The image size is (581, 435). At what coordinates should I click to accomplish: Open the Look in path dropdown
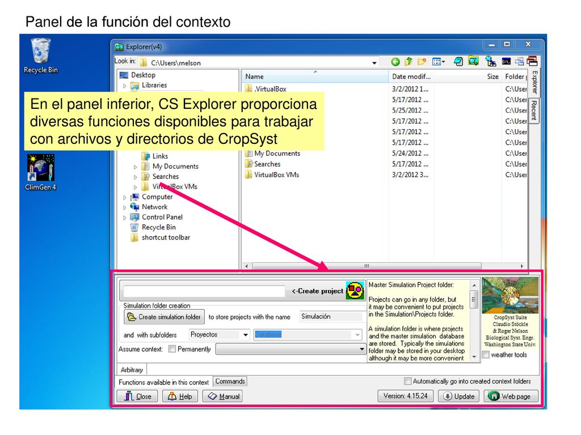pyautogui.click(x=374, y=63)
